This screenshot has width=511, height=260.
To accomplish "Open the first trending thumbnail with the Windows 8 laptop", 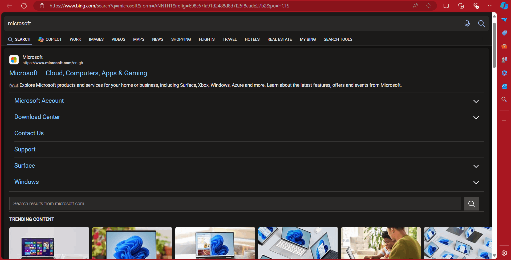I will 49,243.
